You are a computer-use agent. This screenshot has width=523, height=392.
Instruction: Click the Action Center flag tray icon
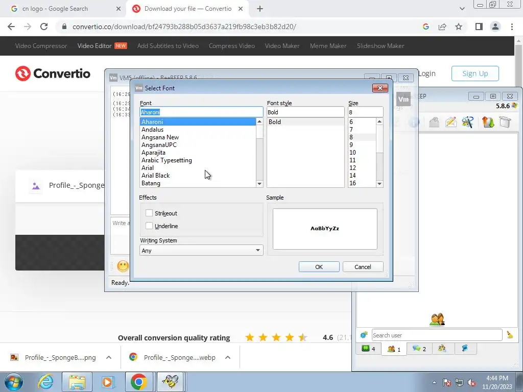coord(447,383)
